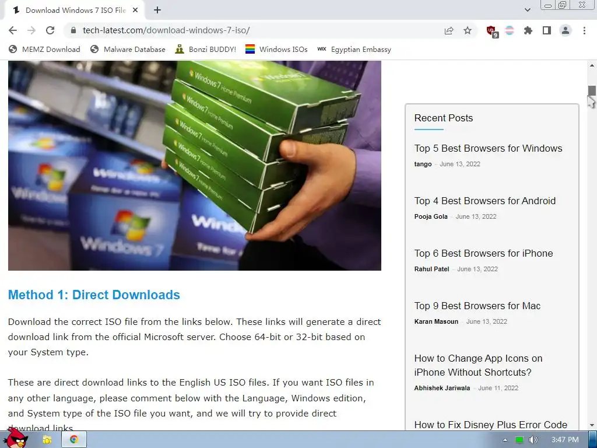
Task: Switch to Chrome in the taskbar
Action: point(73,440)
